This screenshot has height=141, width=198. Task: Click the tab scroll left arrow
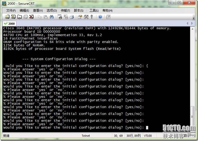point(187,23)
